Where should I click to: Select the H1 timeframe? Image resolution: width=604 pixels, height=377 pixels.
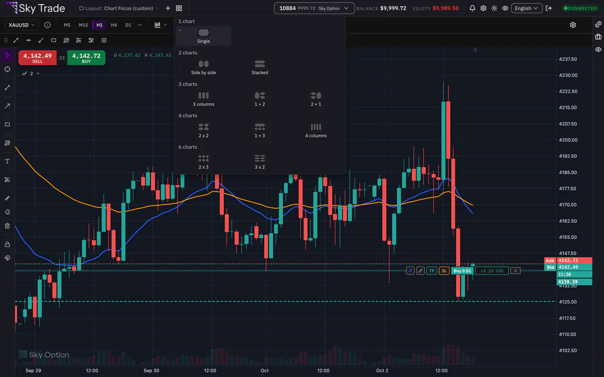pyautogui.click(x=100, y=25)
